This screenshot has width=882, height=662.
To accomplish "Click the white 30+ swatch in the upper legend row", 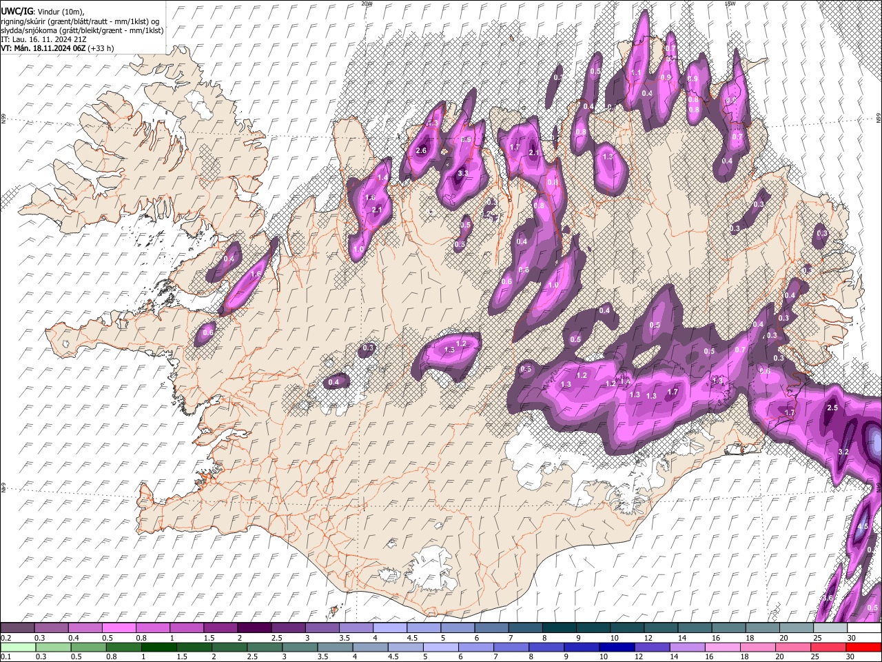I will (863, 628).
